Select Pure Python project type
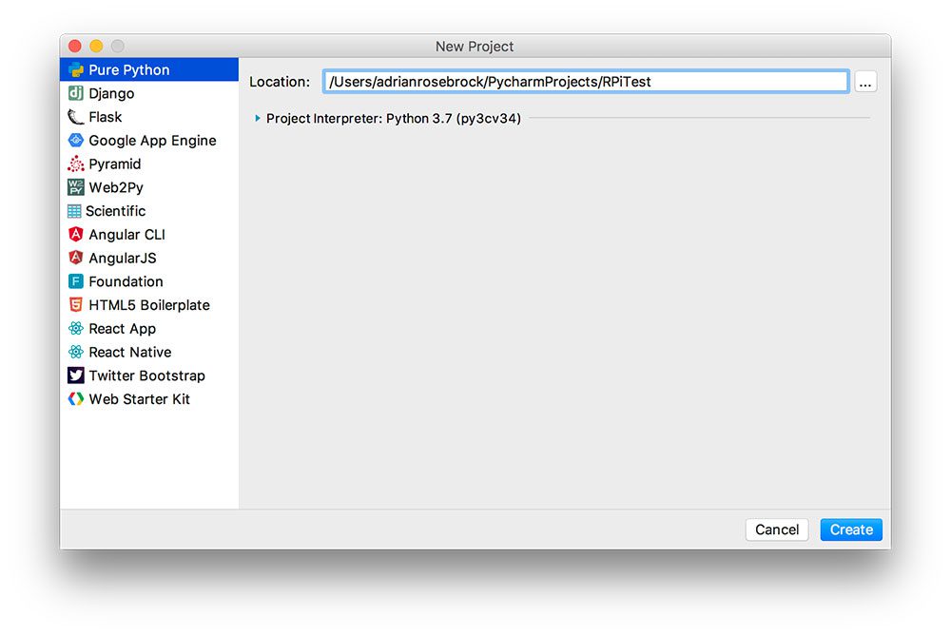 149,69
